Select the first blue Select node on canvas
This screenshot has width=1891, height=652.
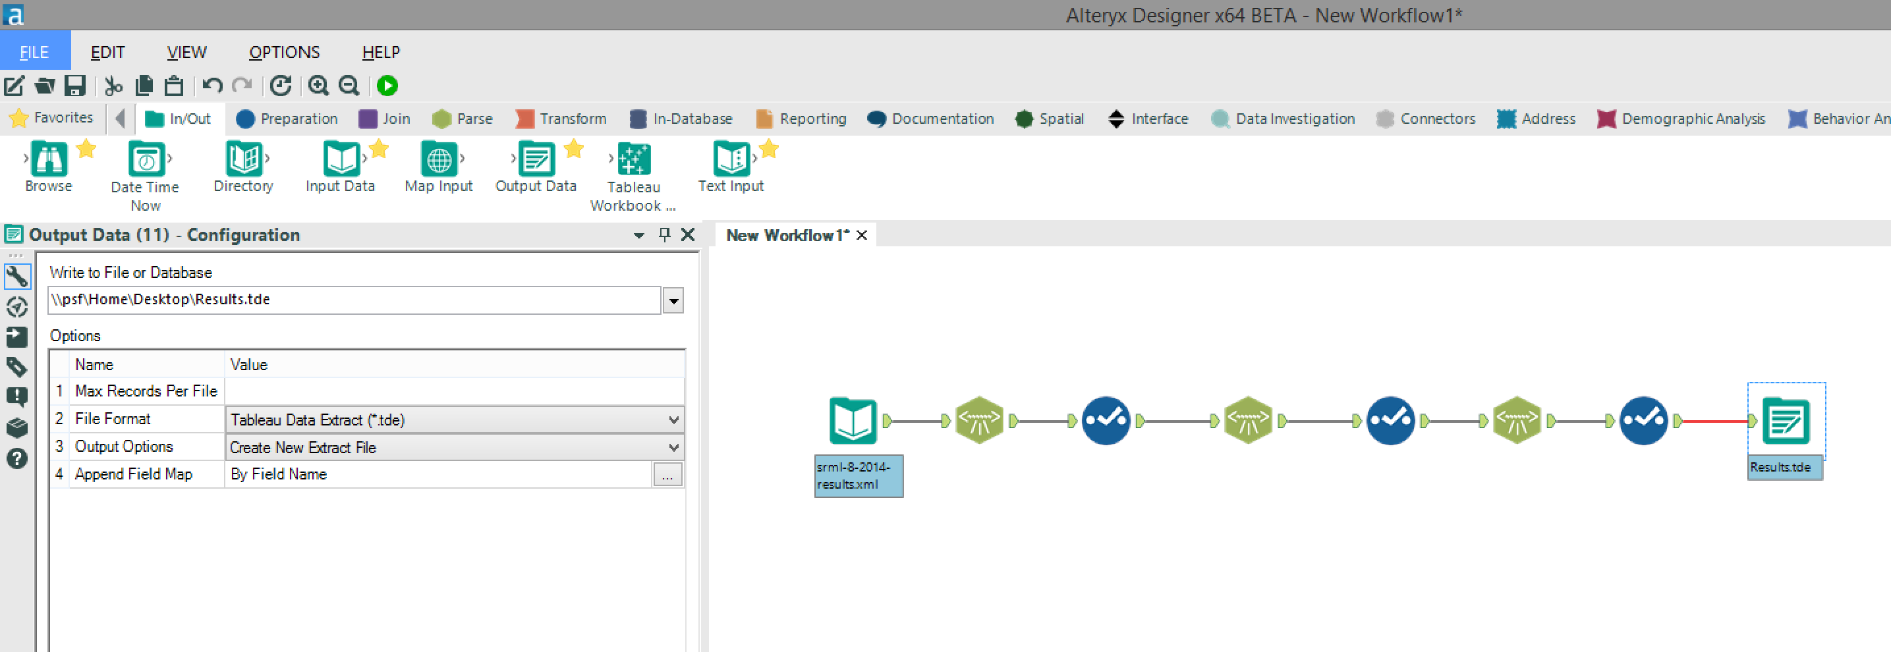[x=1106, y=420]
